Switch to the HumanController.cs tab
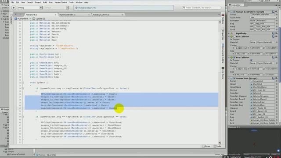This screenshot has height=158, width=281. [x=67, y=14]
